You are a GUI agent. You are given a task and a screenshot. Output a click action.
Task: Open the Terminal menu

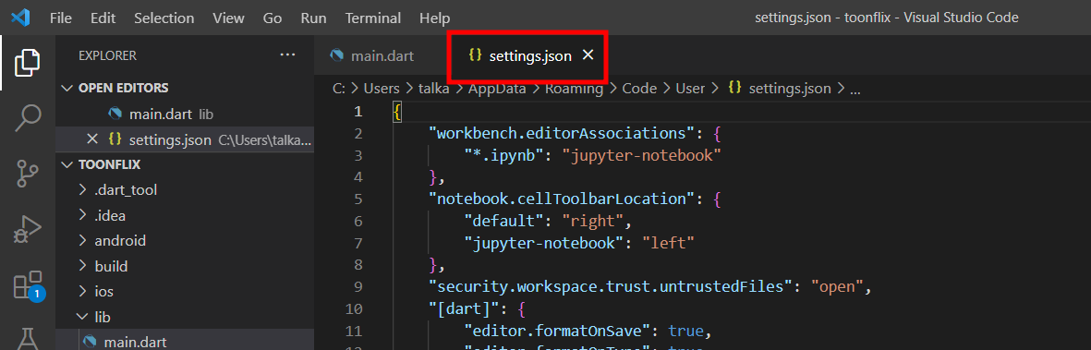(373, 18)
